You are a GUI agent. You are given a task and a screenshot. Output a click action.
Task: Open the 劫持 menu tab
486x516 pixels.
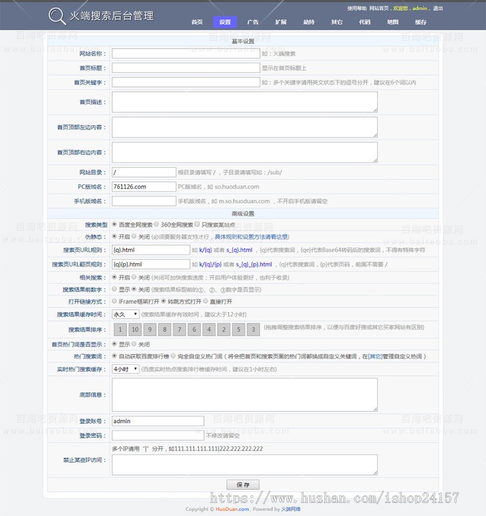click(x=309, y=22)
